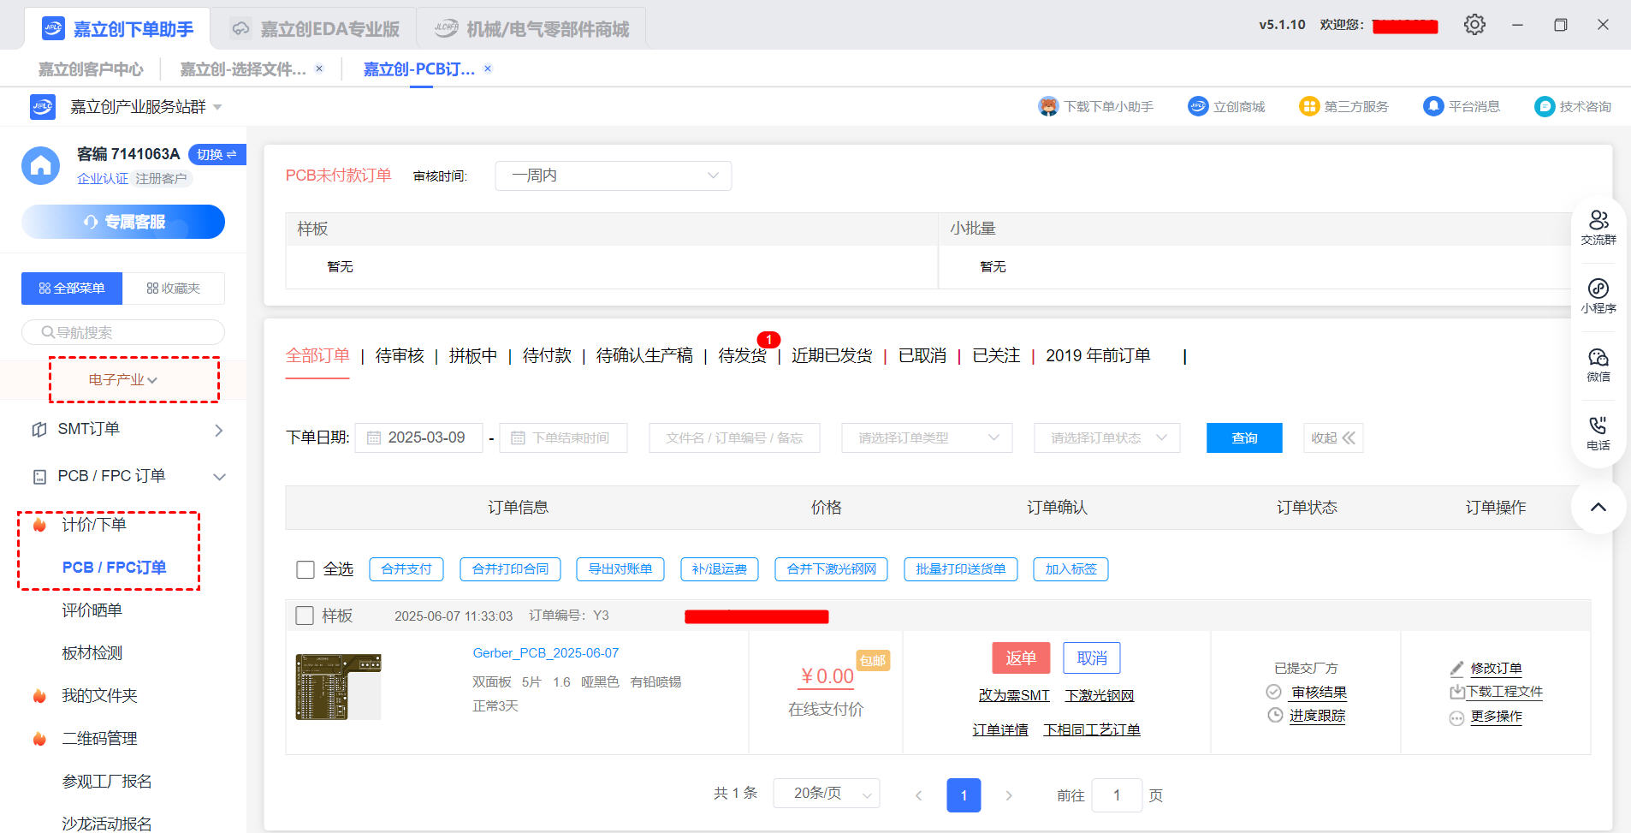Select the 待审核 order tab
This screenshot has height=833, width=1631.
400,355
